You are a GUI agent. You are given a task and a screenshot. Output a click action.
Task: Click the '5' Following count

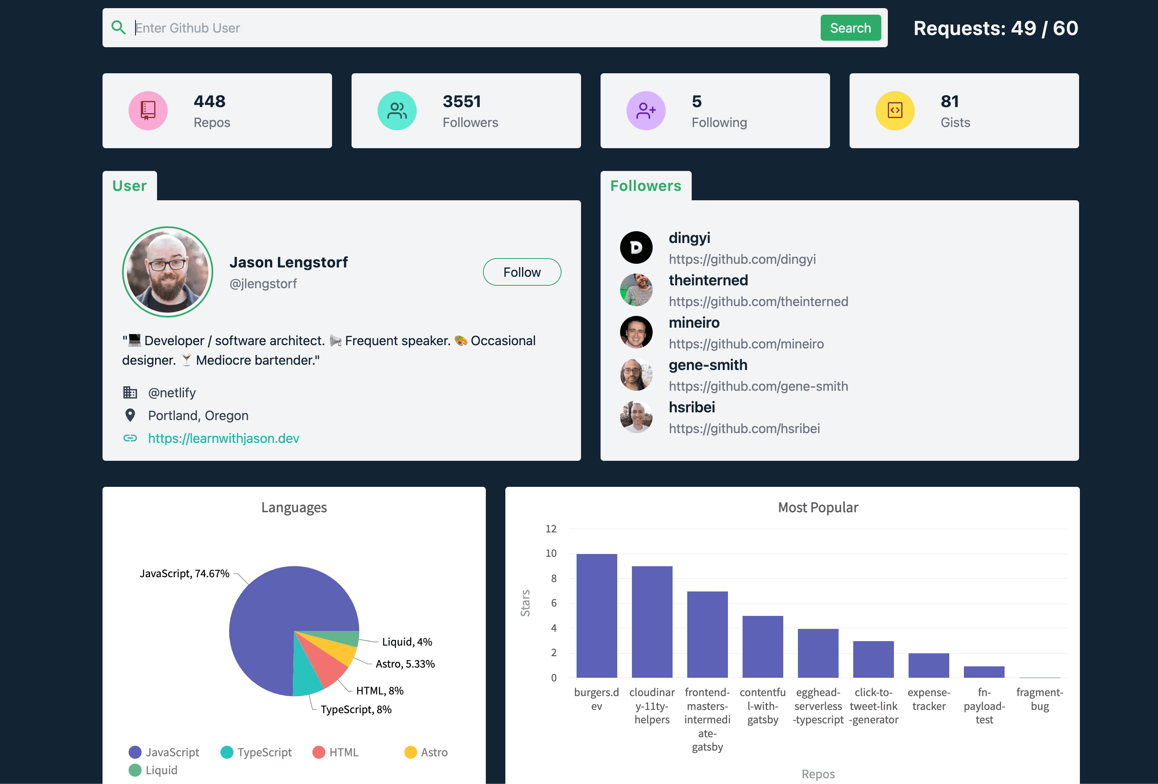[697, 101]
